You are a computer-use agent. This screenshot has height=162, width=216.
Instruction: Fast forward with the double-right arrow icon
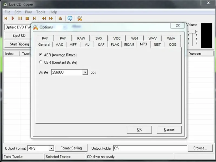pos(51,18)
